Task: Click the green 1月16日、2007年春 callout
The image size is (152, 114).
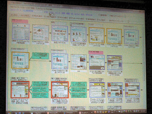Action: [40, 84]
